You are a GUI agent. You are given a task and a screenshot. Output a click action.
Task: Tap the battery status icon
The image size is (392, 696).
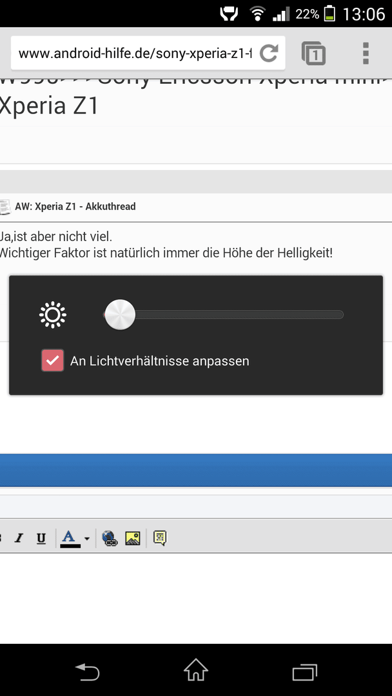329,14
